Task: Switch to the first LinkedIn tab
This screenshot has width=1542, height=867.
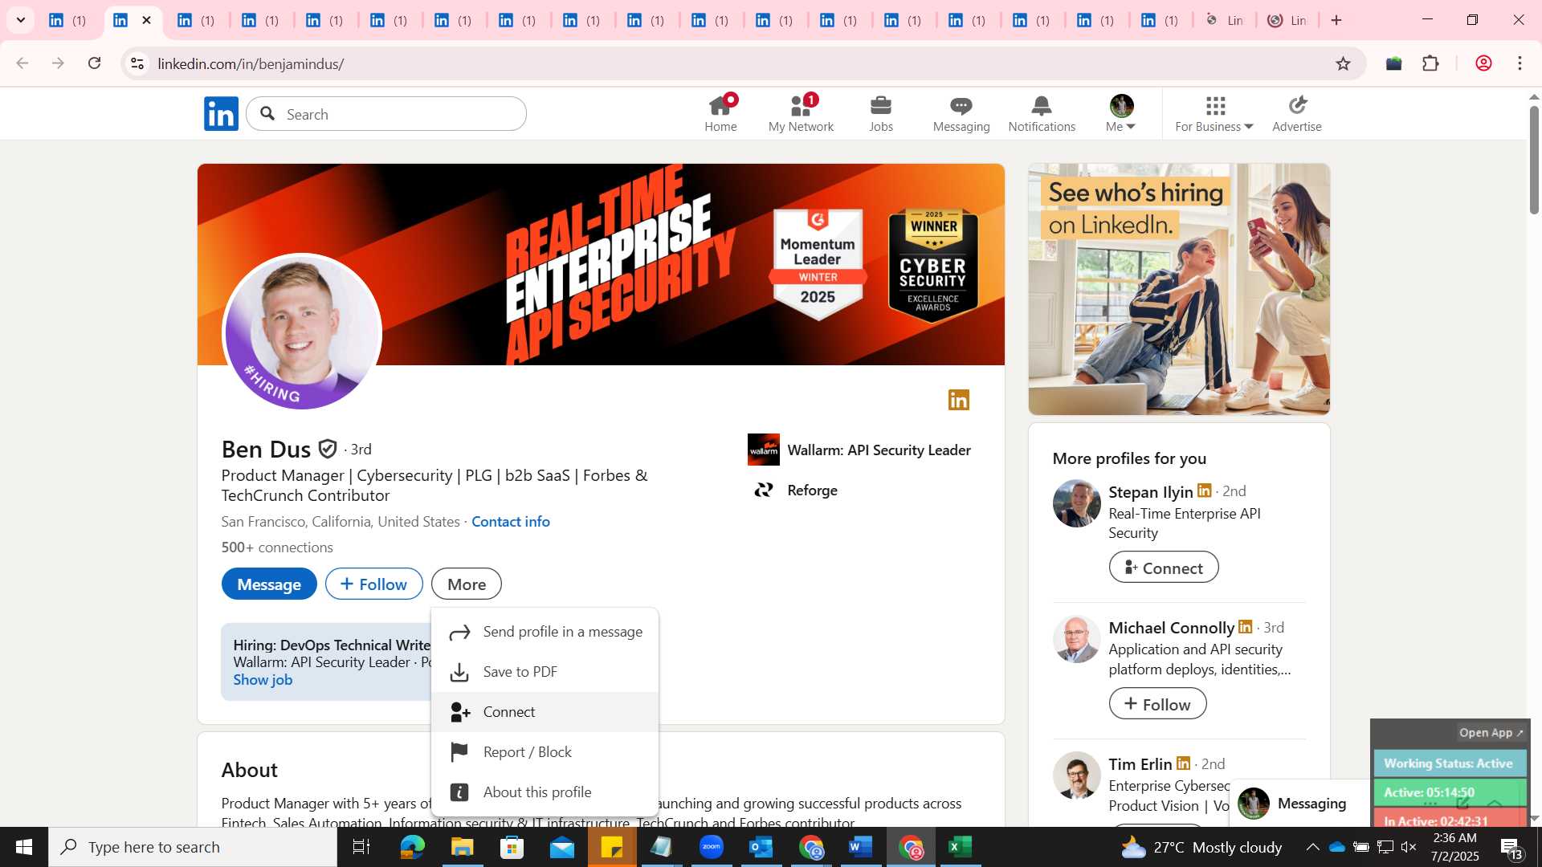Action: pyautogui.click(x=67, y=20)
